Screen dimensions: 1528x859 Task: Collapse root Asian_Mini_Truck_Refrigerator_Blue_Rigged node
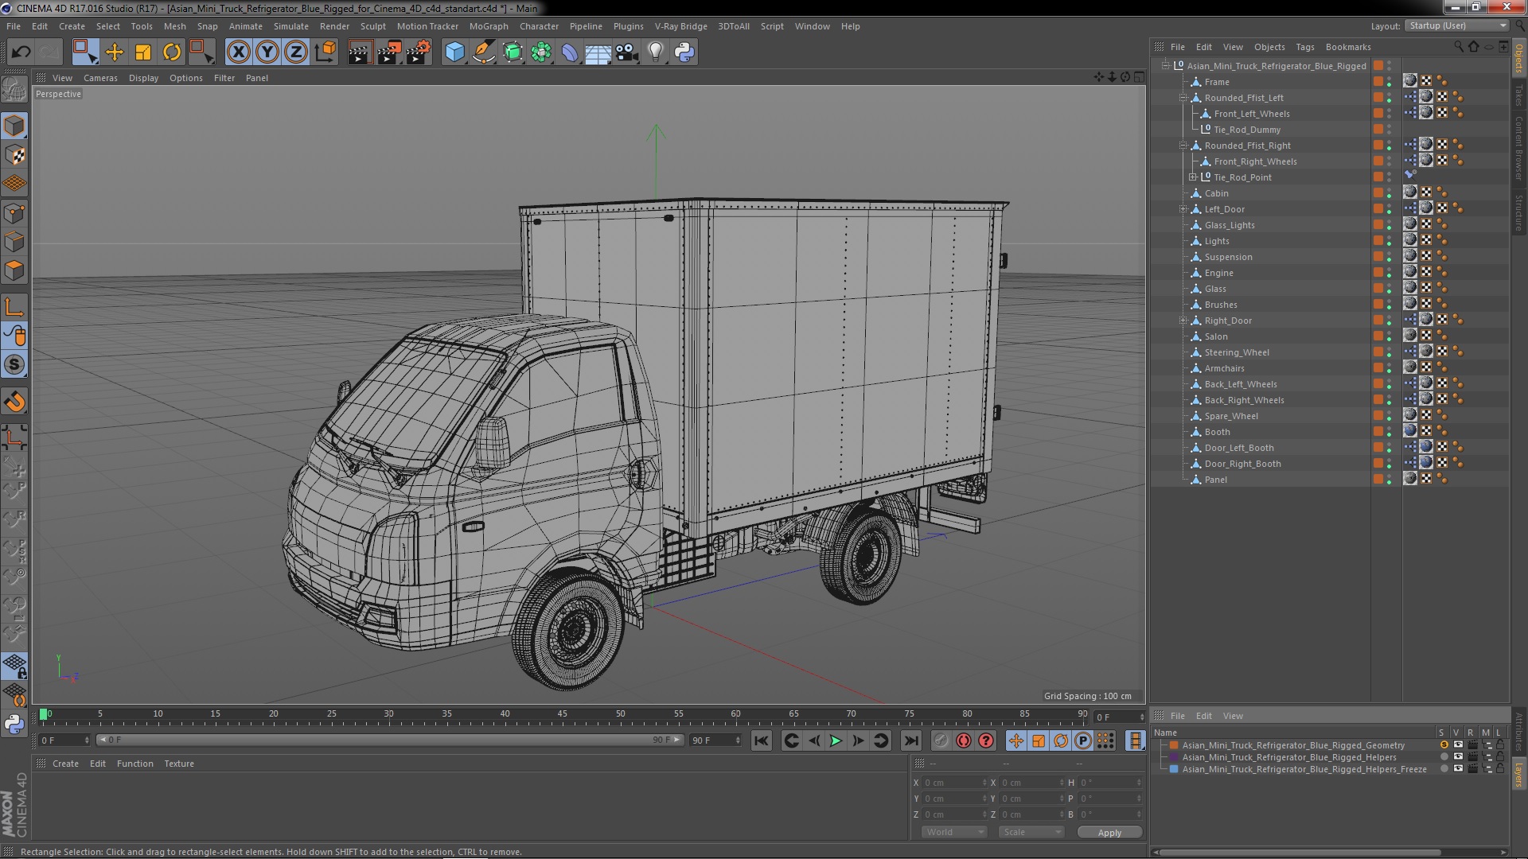click(1166, 66)
